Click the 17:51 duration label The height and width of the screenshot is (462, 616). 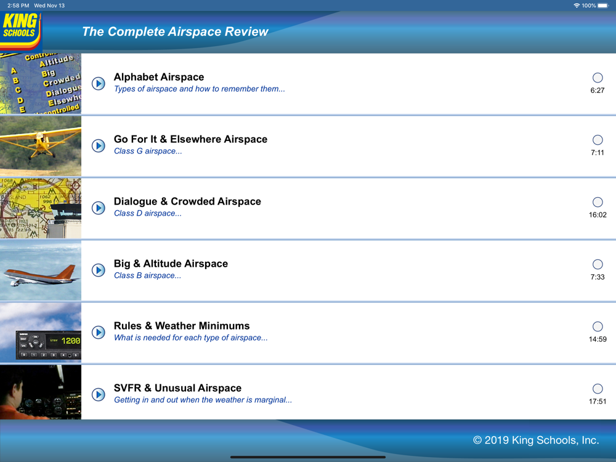coord(598,402)
